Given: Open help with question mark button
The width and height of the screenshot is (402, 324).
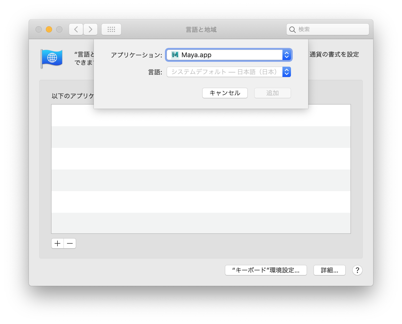Looking at the screenshot, I should (x=357, y=270).
